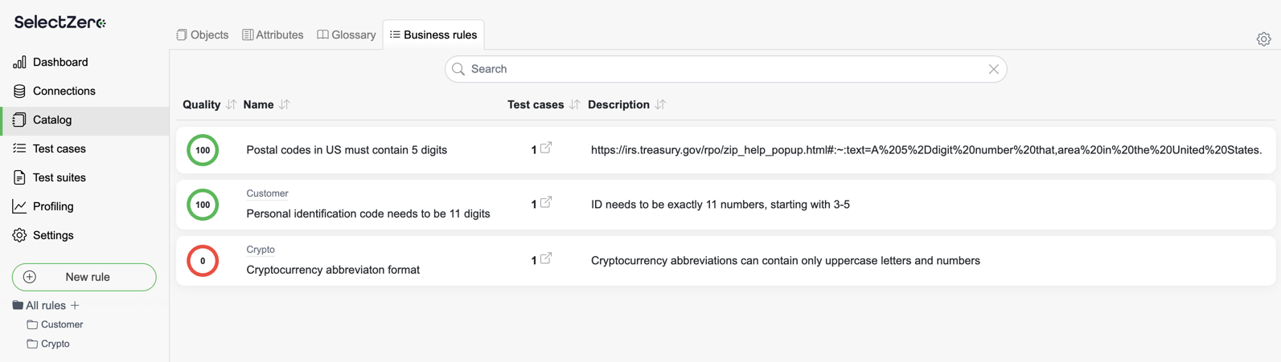Click into the Search input field

724,69
